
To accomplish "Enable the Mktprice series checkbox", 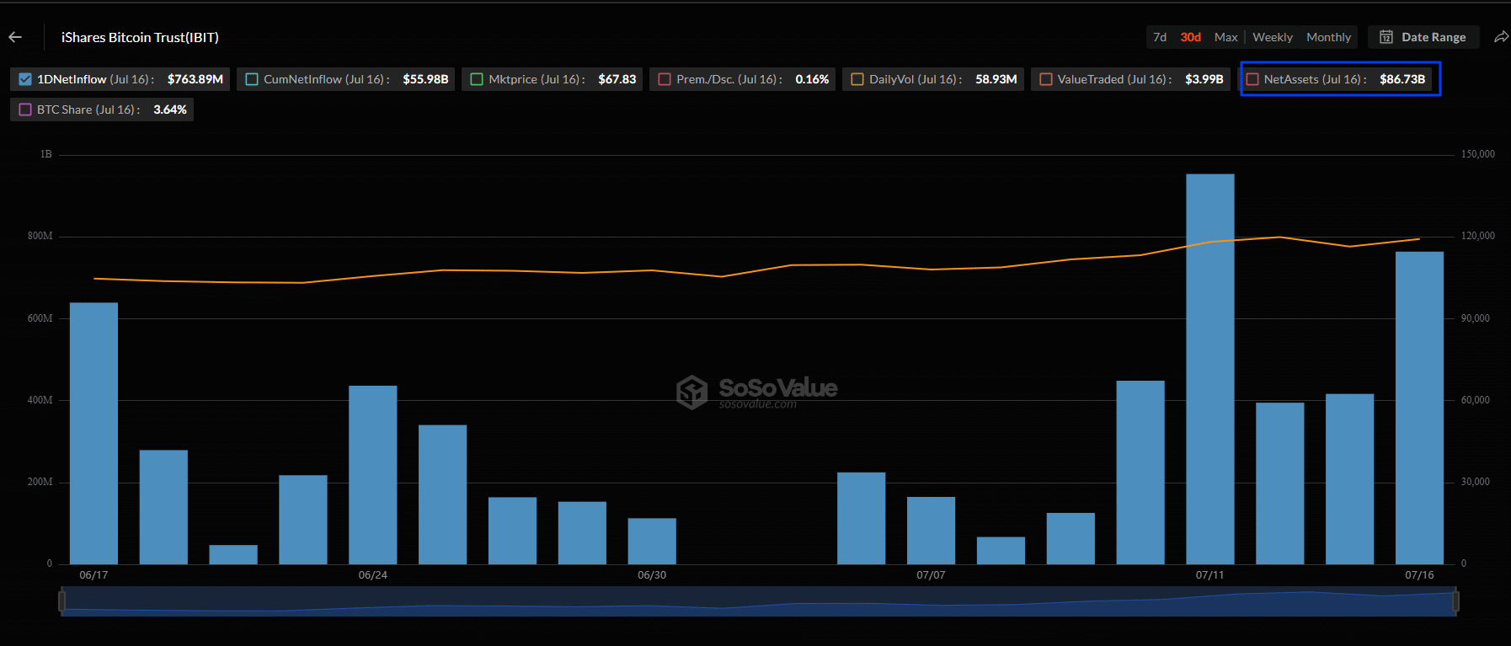I will [x=477, y=79].
